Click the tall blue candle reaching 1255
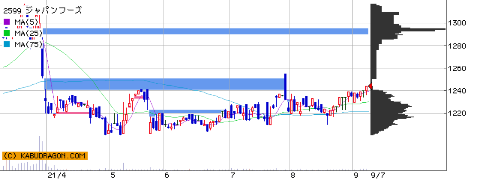The width and height of the screenshot is (480, 180). [285, 86]
